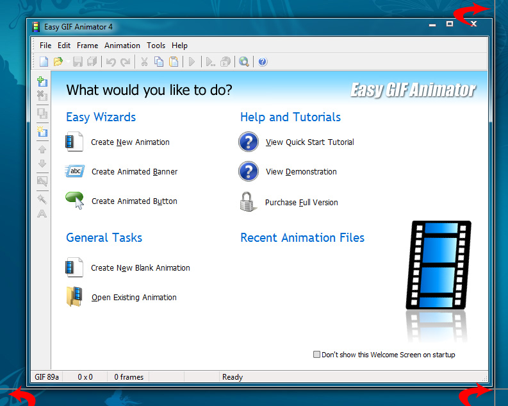Click the "Ready" status bar text
Screen dimensions: 508x406
[233, 376]
